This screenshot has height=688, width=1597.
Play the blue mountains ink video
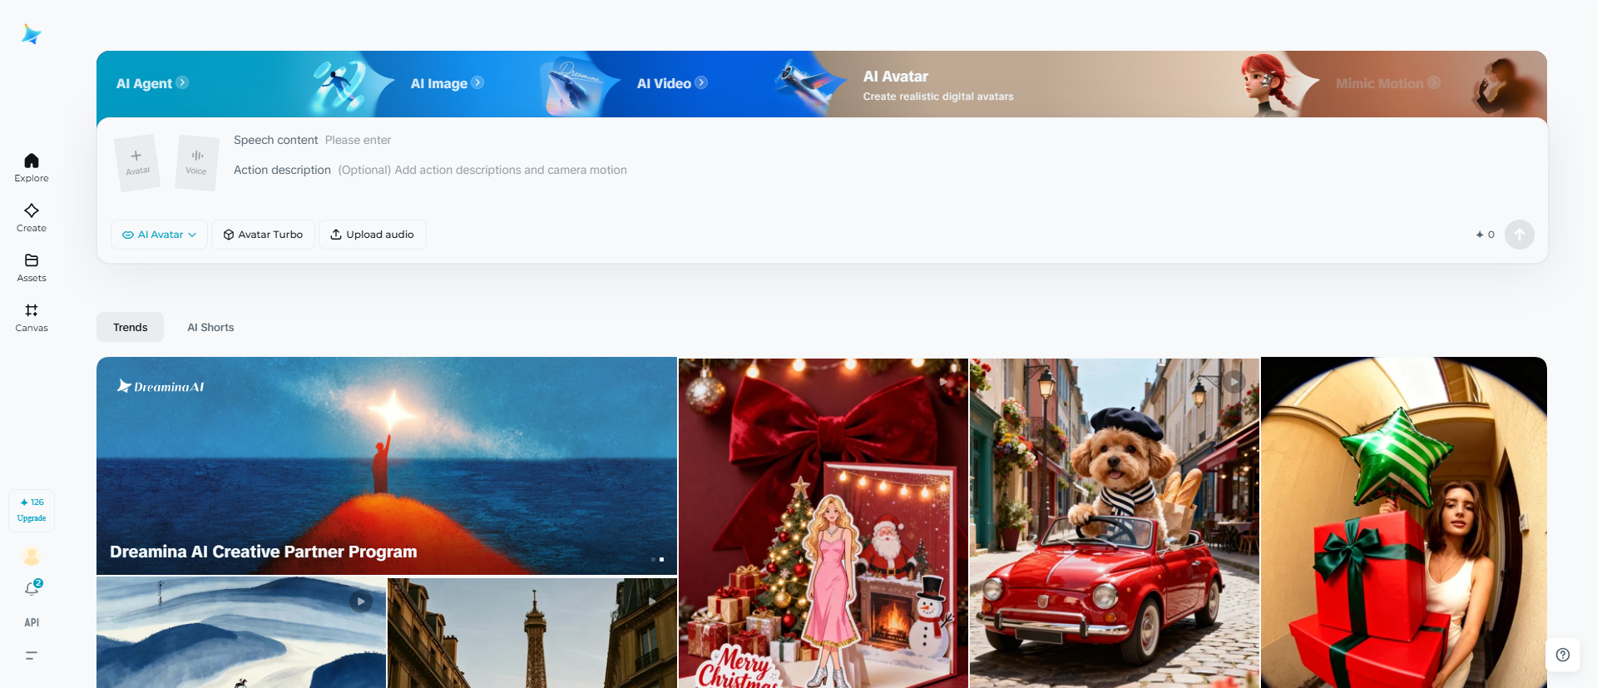360,601
